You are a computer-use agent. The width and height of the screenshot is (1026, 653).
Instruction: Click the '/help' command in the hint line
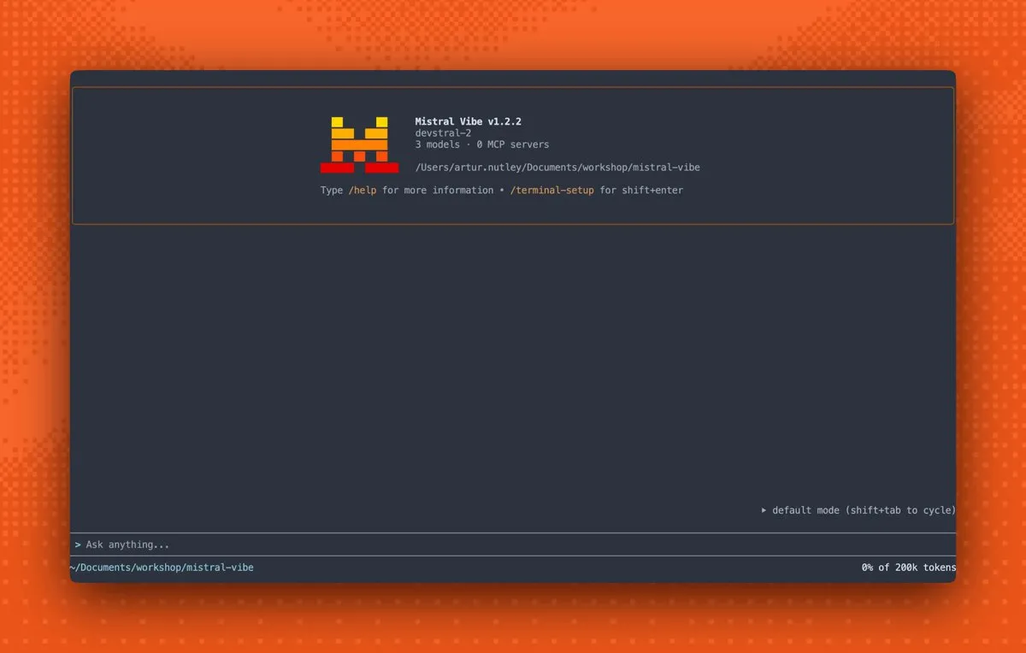[363, 191]
